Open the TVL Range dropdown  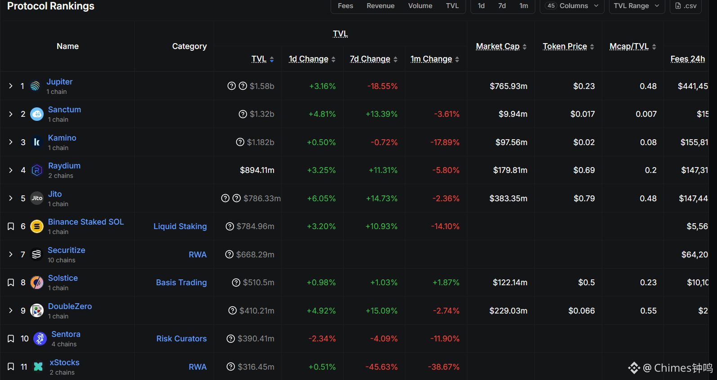point(636,6)
